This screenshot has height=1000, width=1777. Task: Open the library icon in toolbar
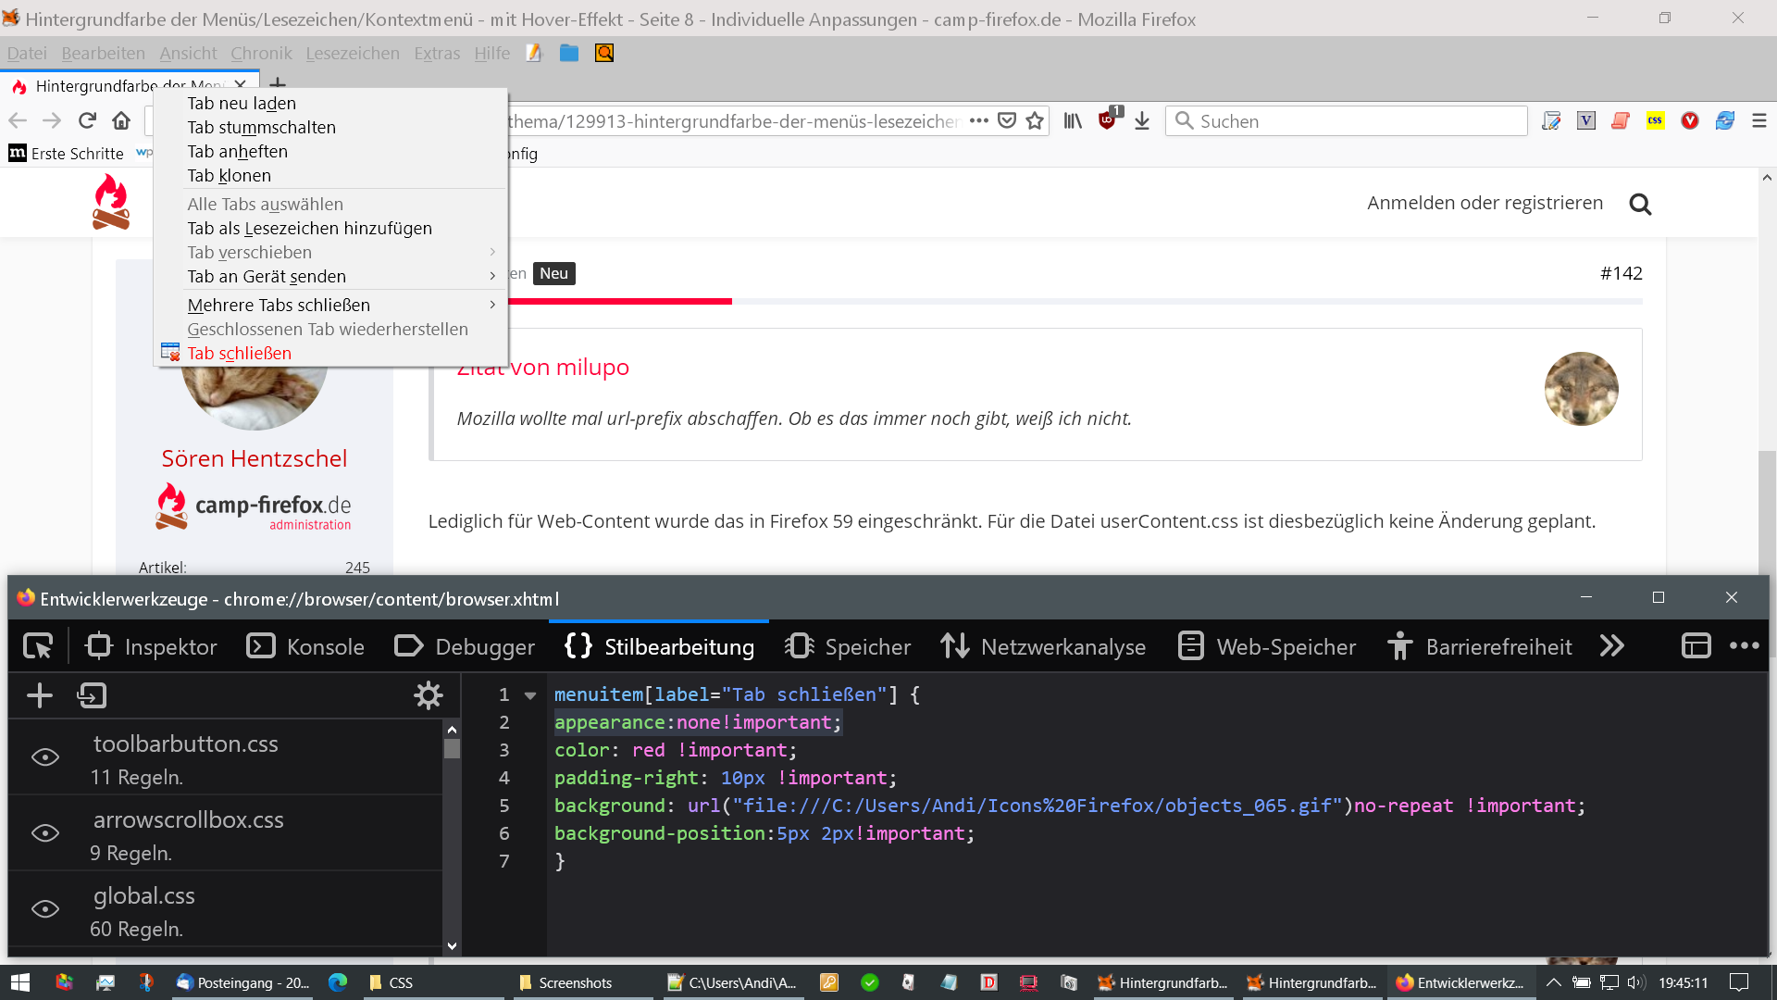click(x=1073, y=121)
